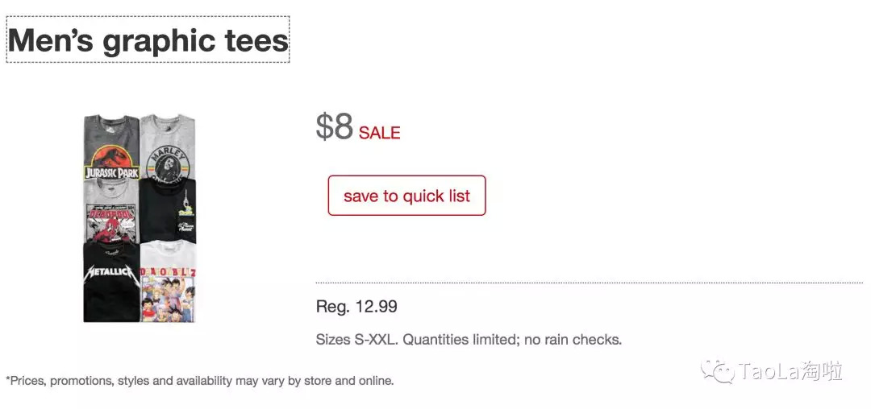Click the WeChat bubble icon in watermark
Image resolution: width=871 pixels, height=409 pixels.
[x=717, y=371]
